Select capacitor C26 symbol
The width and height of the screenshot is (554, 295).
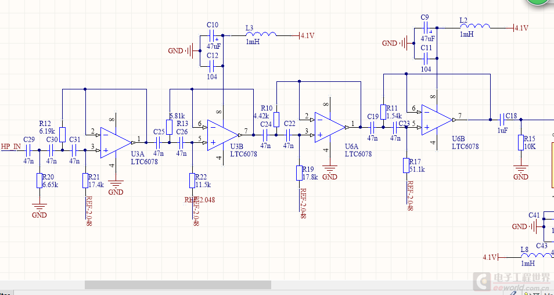(181, 142)
